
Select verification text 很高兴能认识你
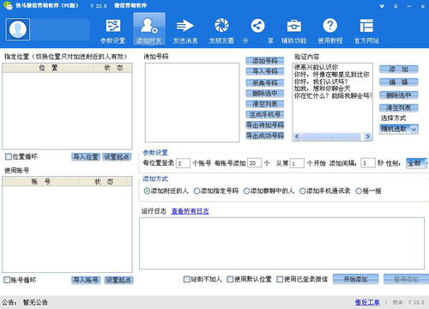pos(317,67)
